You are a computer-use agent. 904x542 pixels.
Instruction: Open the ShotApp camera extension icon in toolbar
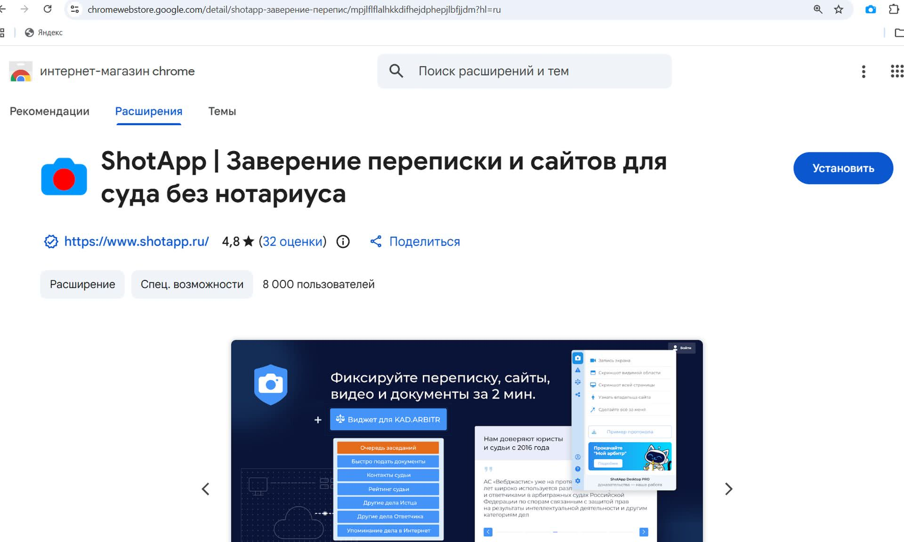pos(871,9)
